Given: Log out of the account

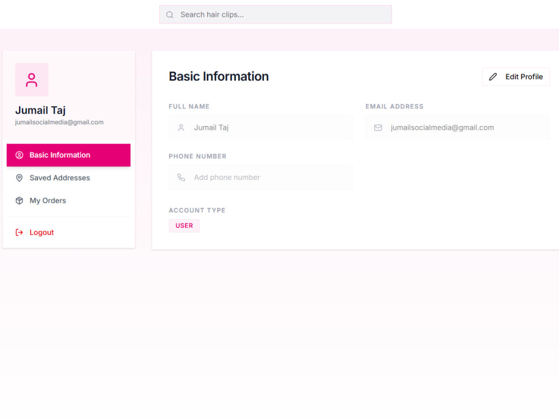Looking at the screenshot, I should coord(68,232).
